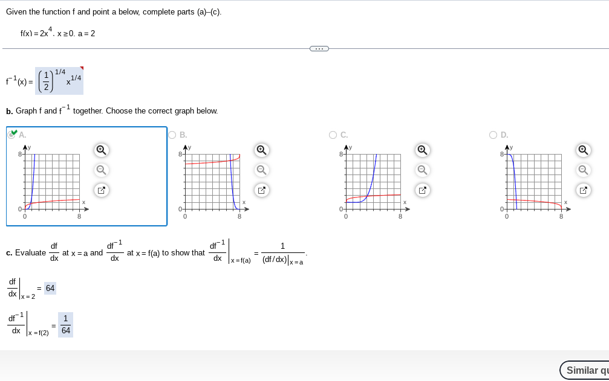Viewport: 609px width, 381px height.
Task: Zoom out on graph D
Action: coord(582,170)
